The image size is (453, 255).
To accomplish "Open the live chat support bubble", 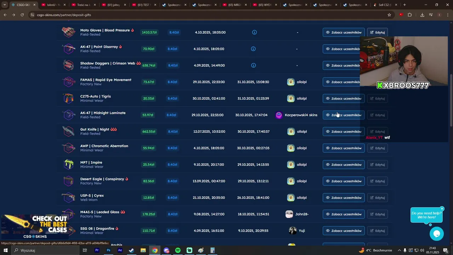I will click(x=436, y=234).
